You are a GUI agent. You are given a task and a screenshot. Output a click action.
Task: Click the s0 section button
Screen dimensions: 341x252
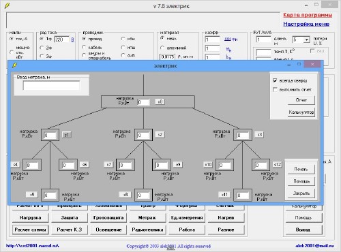(x=160, y=101)
